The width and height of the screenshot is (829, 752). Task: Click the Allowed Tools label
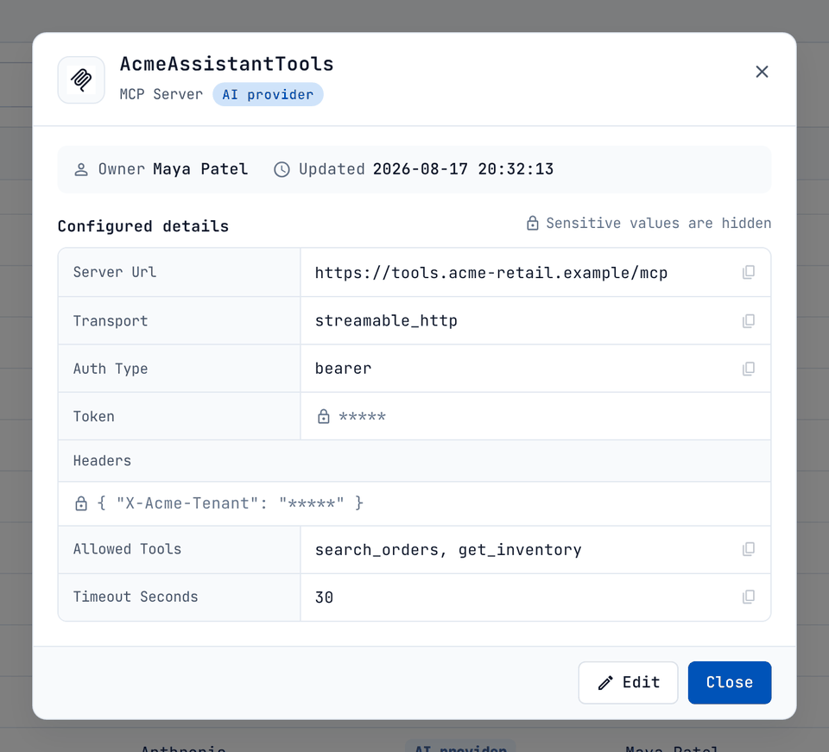click(x=128, y=549)
